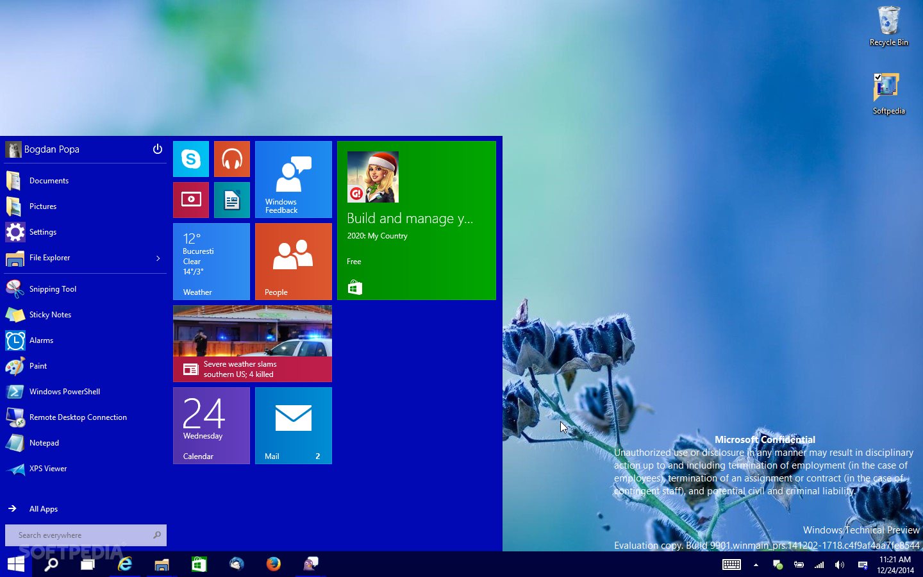
Task: Click the Start button on taskbar
Action: tap(16, 564)
